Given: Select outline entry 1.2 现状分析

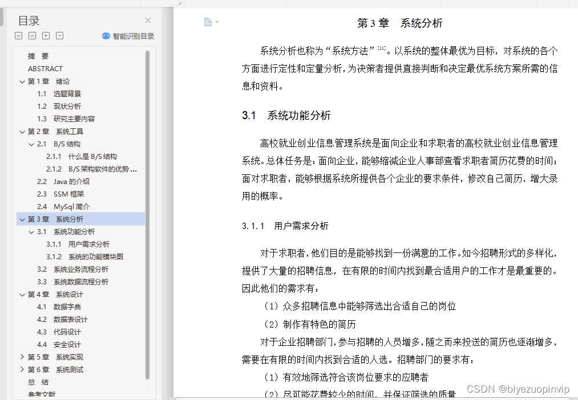Looking at the screenshot, I should click(x=59, y=107).
